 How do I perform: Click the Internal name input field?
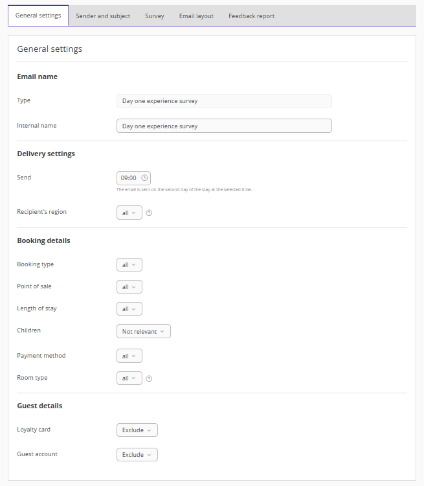224,126
